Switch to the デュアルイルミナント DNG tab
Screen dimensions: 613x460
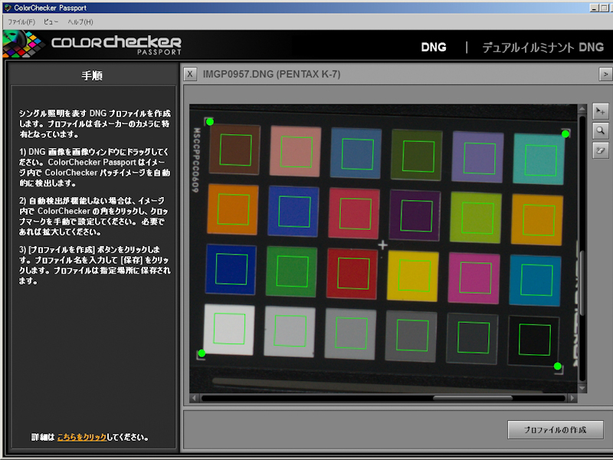coord(544,47)
